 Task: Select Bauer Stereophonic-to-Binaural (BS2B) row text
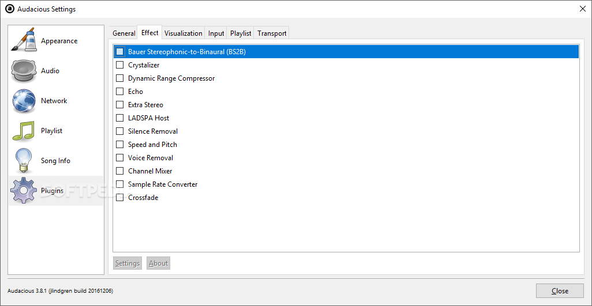click(x=187, y=52)
